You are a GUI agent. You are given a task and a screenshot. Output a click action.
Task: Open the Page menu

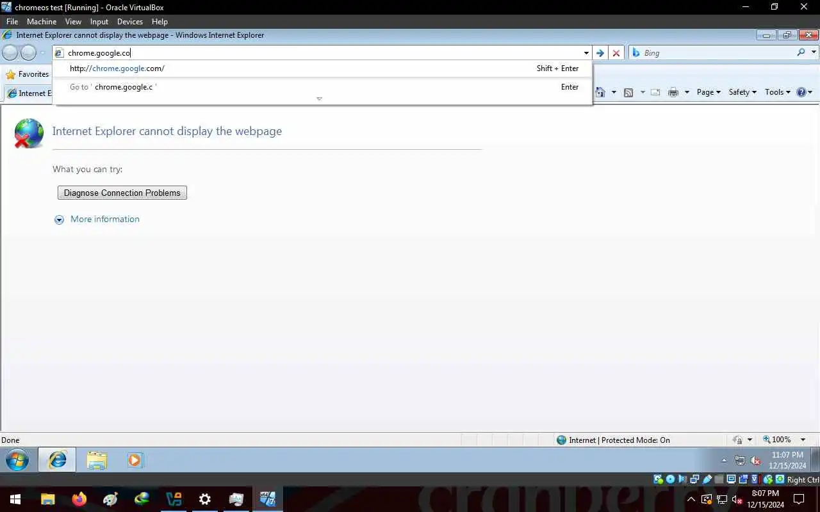point(709,92)
